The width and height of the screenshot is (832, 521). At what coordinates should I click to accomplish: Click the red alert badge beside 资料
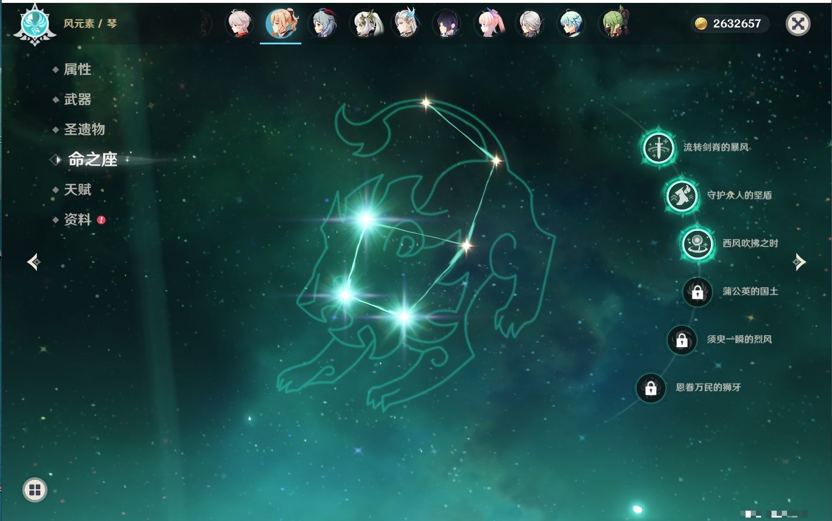tap(101, 220)
